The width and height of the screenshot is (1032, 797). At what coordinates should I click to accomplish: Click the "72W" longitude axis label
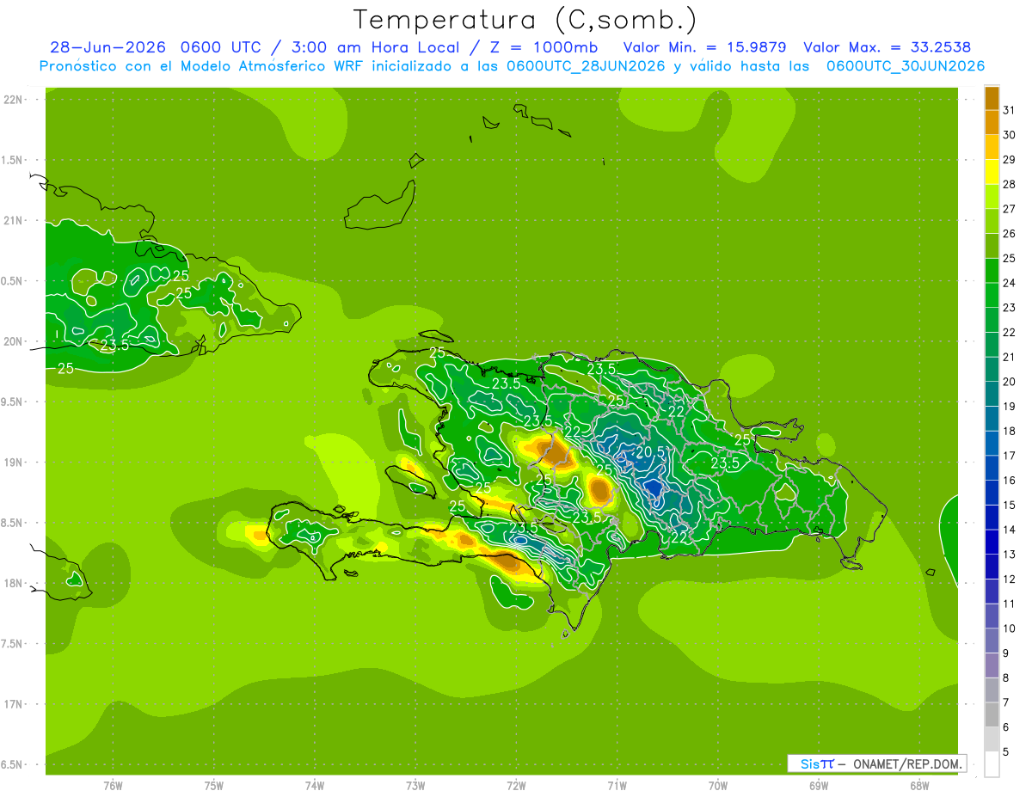pos(516,786)
